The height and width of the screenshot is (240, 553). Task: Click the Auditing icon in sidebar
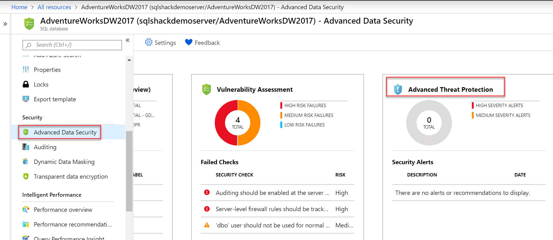[26, 147]
